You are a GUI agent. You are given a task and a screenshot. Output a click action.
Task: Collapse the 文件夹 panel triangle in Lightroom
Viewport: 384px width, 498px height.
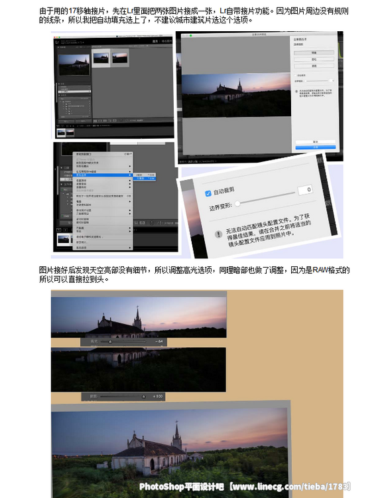62,184
